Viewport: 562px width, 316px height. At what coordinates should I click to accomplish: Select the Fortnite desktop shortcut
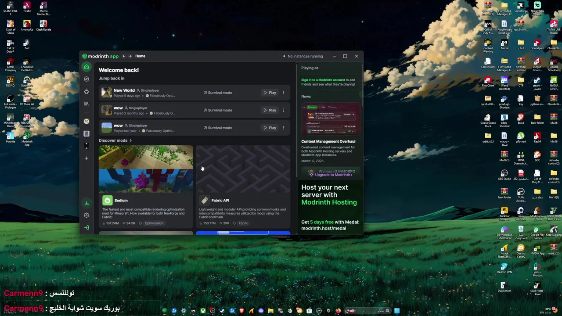(x=11, y=138)
